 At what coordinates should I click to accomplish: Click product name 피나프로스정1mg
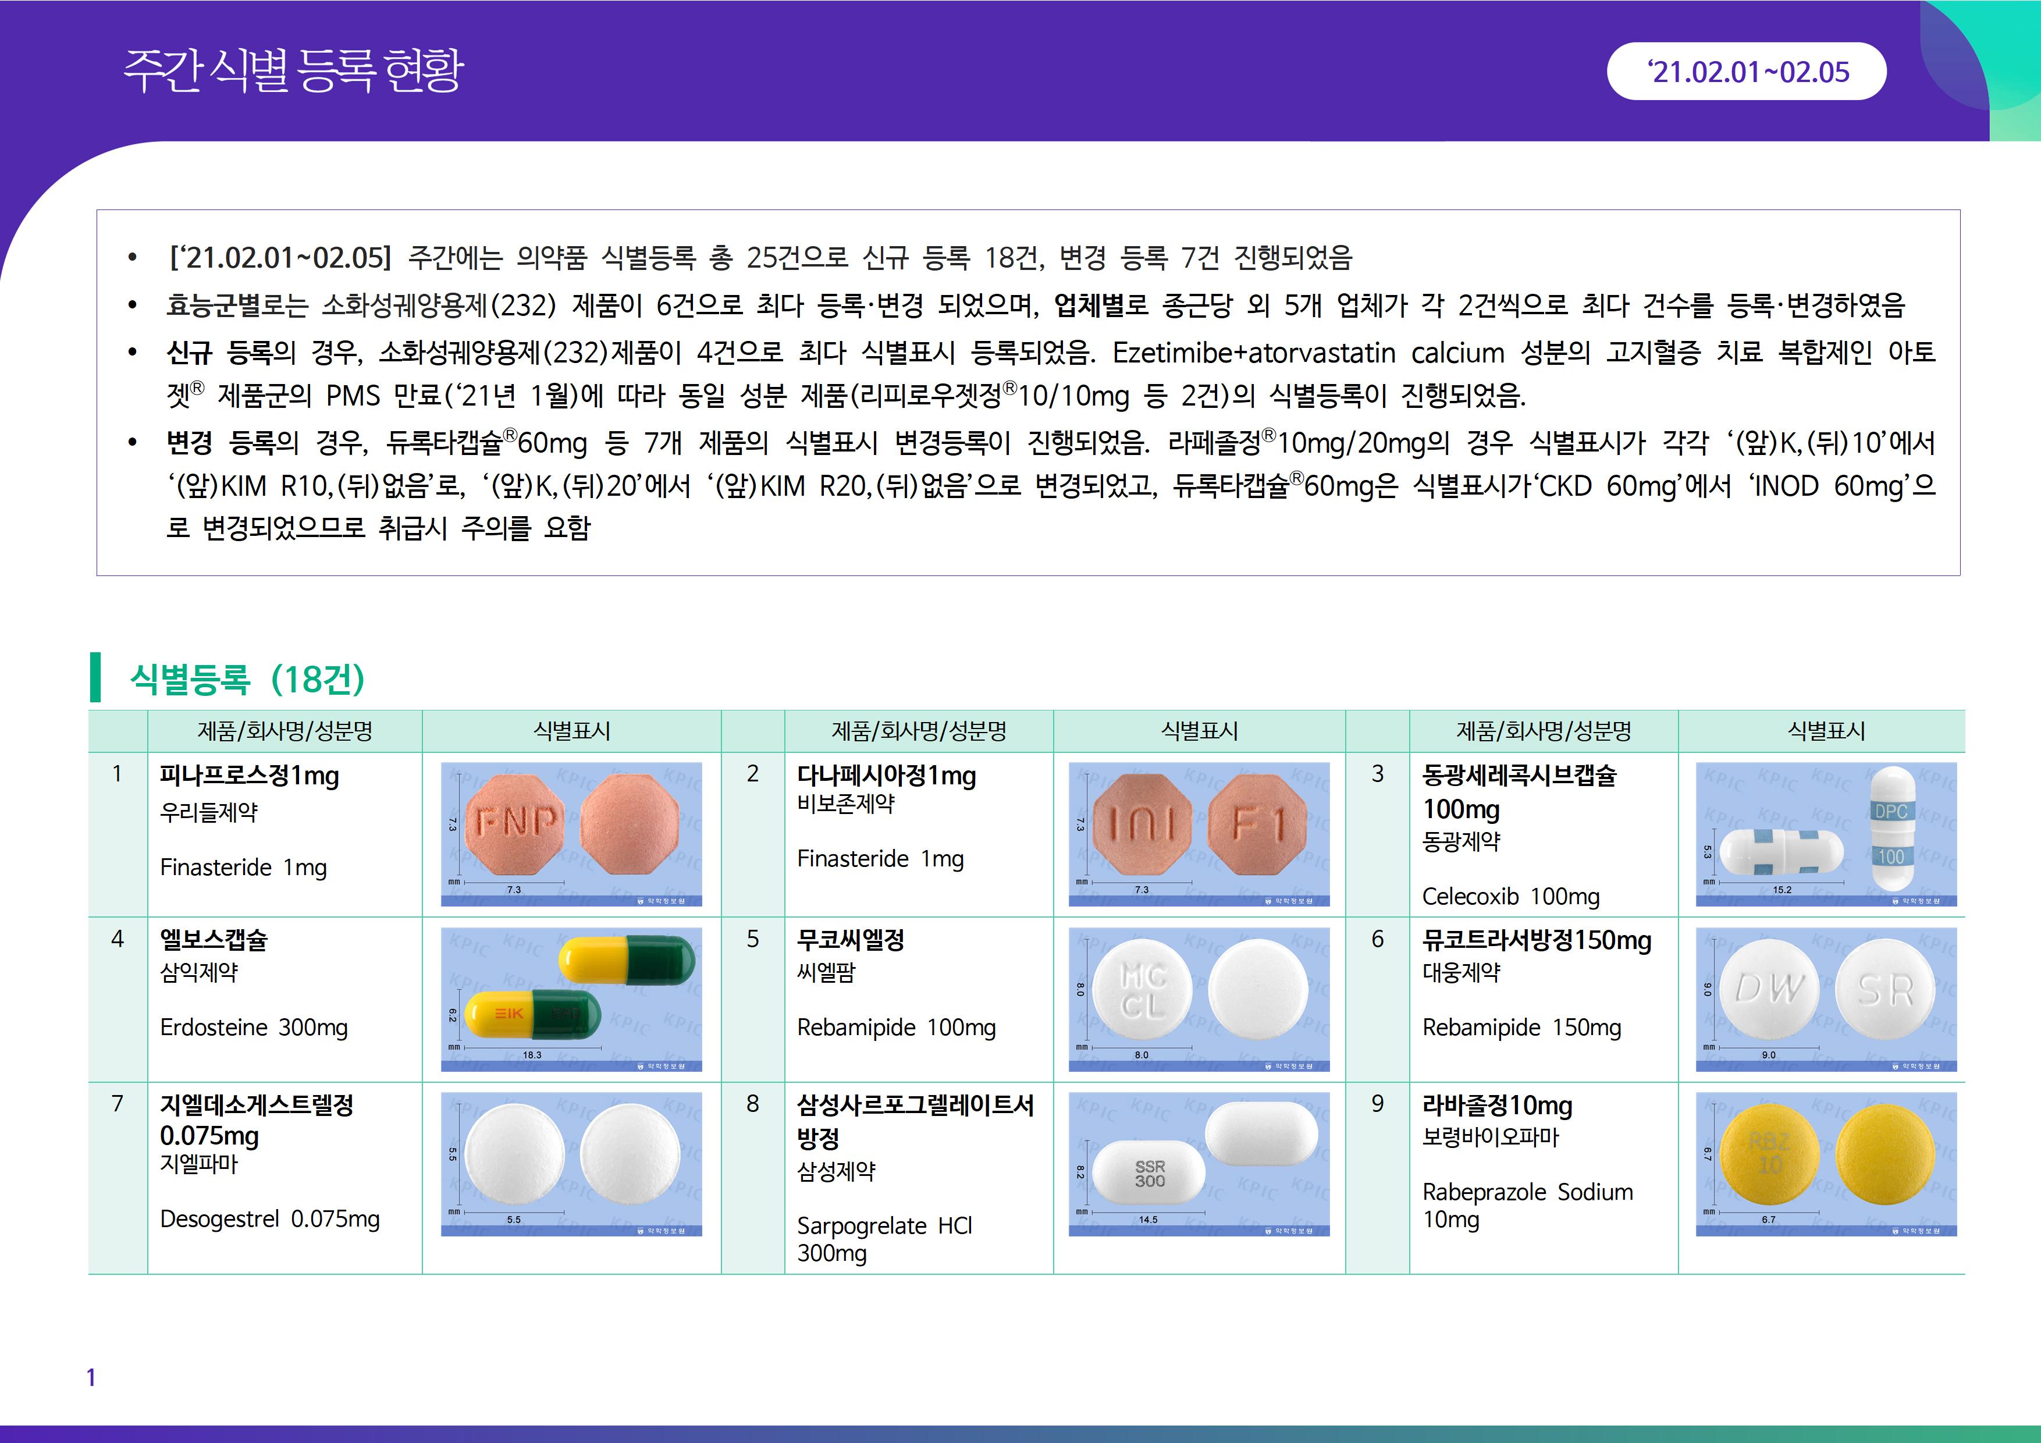click(x=249, y=775)
